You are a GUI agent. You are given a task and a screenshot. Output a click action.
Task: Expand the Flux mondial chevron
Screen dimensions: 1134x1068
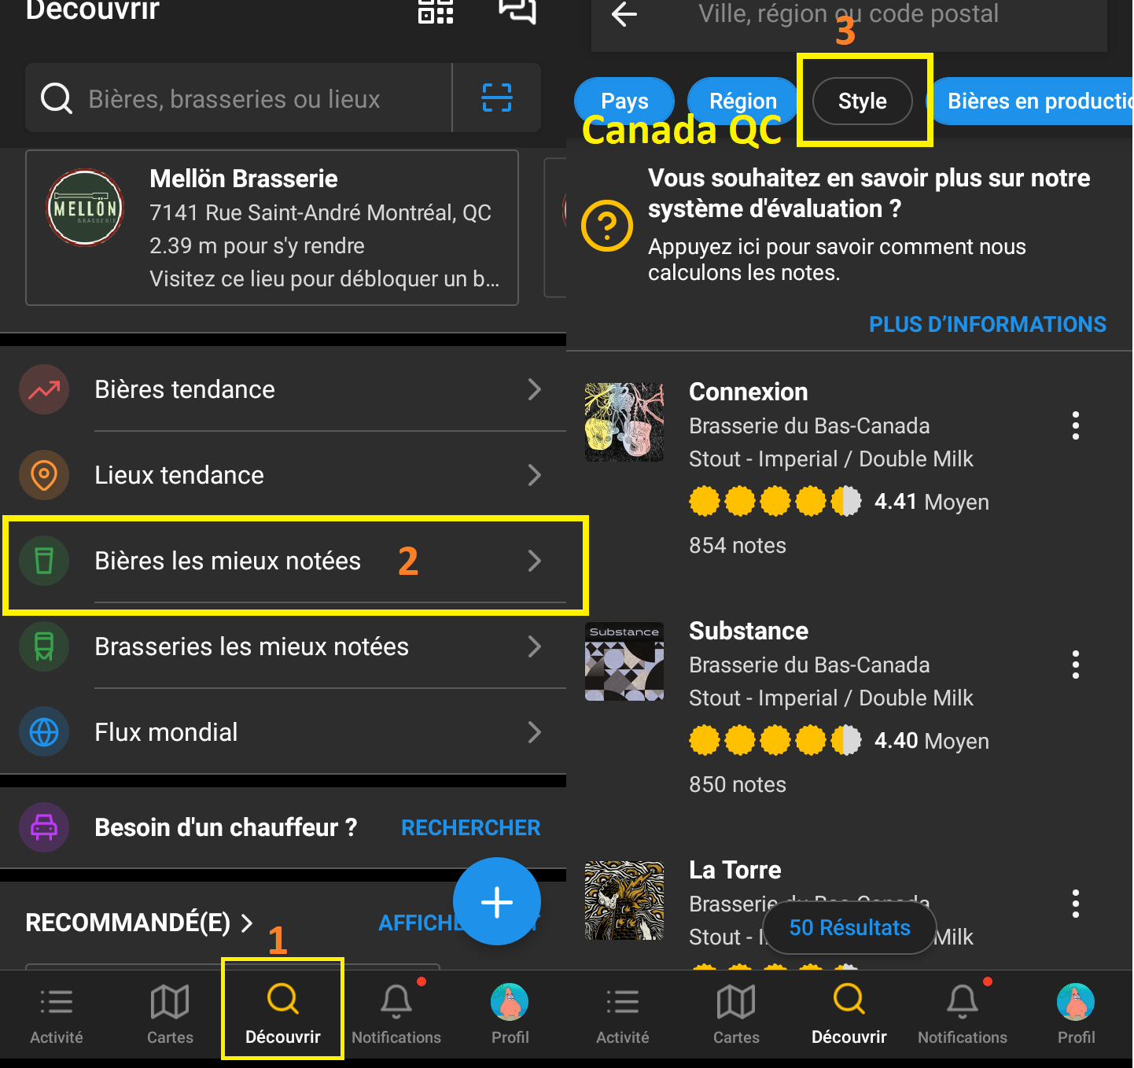click(x=535, y=732)
